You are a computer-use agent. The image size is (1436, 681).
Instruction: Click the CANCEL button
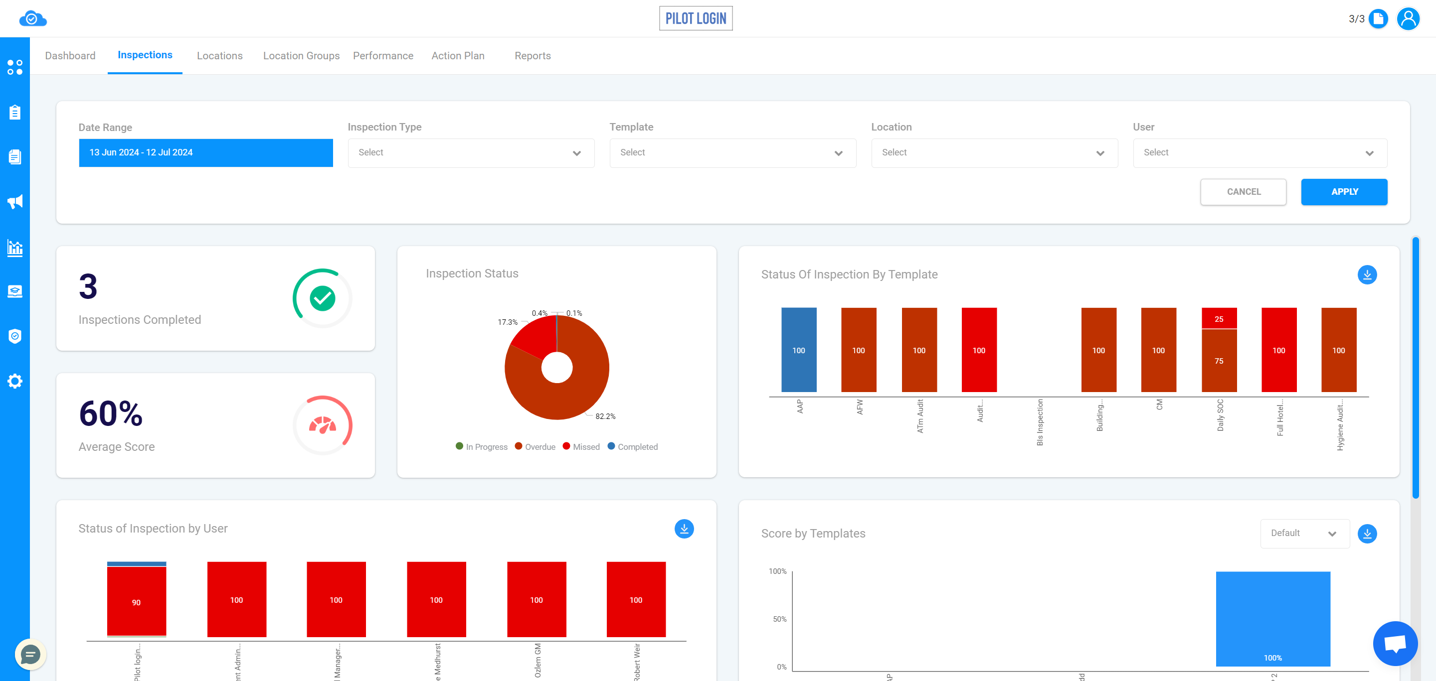pos(1243,192)
